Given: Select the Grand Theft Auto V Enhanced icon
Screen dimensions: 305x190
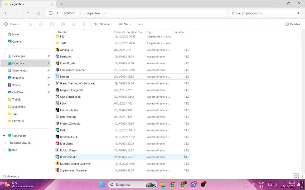Looking at the screenshot, I should tap(57, 83).
